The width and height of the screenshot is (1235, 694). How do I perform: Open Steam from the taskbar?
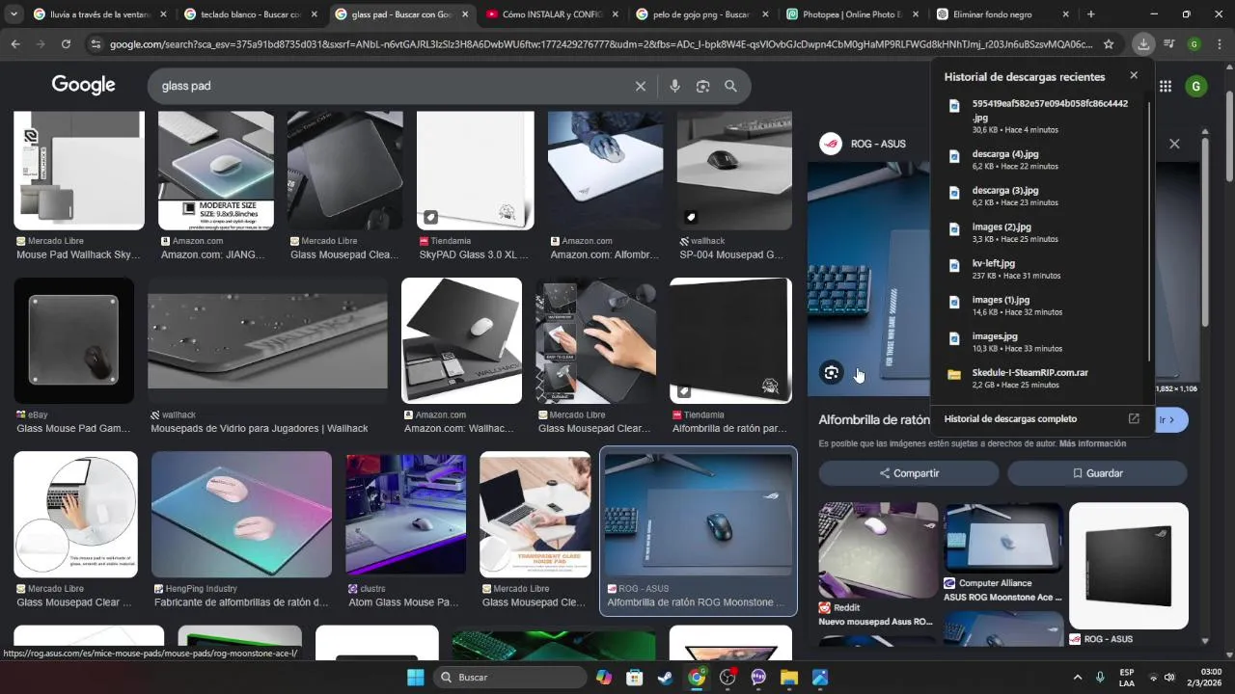click(x=666, y=677)
